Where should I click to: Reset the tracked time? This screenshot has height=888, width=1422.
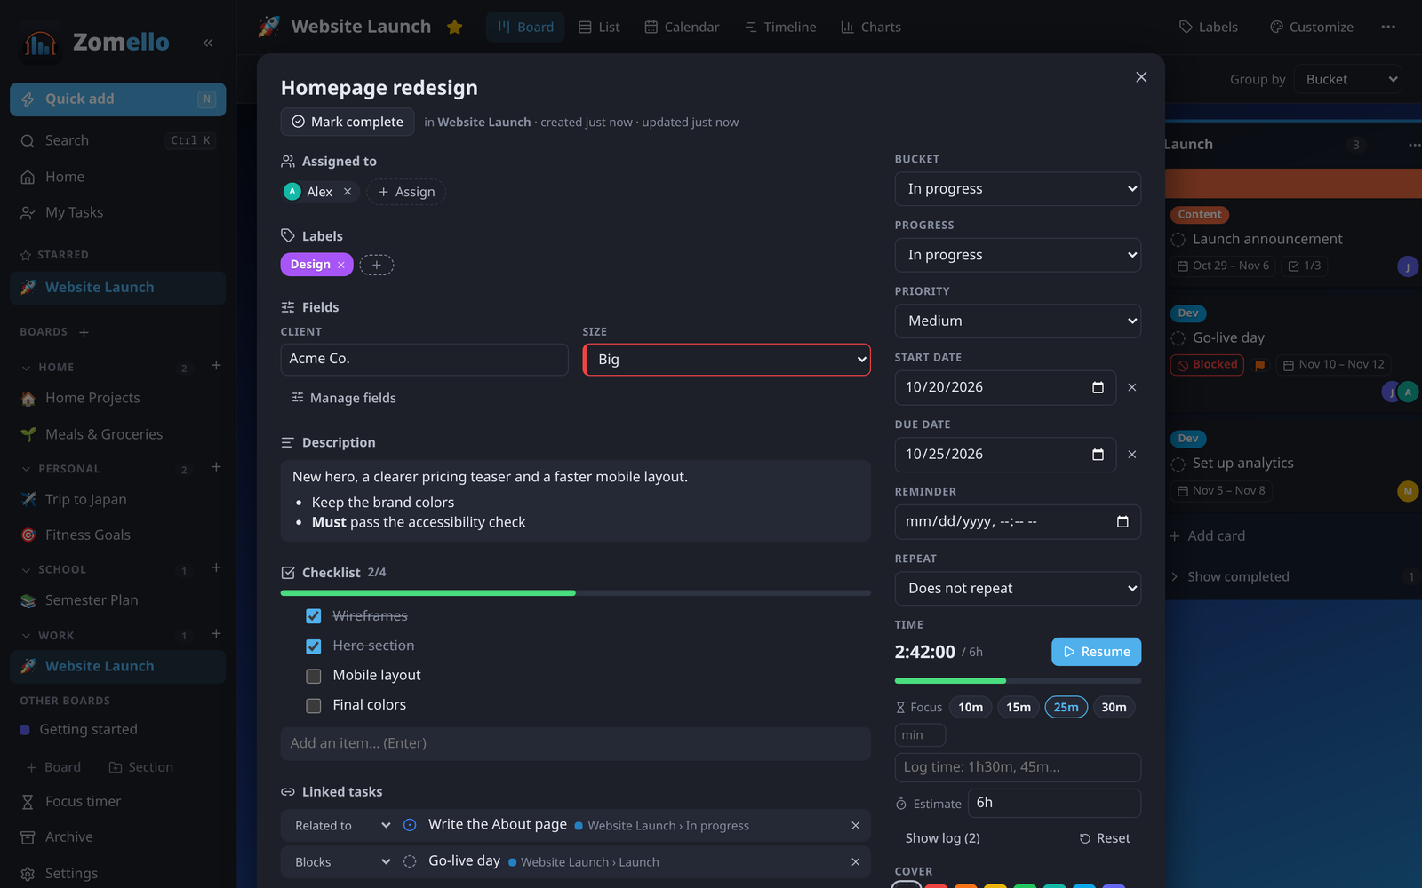tap(1105, 838)
